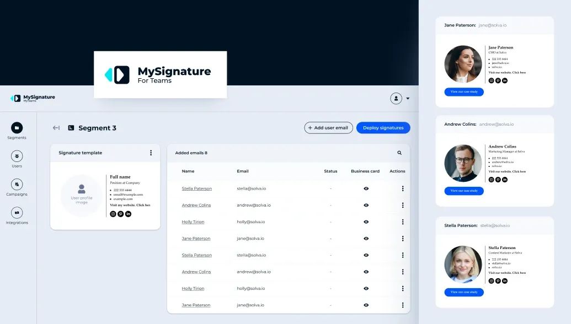Click the LinkedIn icon in the Stella Paterson preview card
This screenshot has width=571, height=324.
coord(505,280)
